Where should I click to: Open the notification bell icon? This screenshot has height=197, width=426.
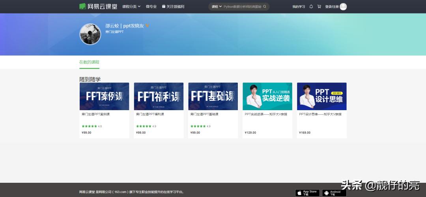[x=311, y=7]
